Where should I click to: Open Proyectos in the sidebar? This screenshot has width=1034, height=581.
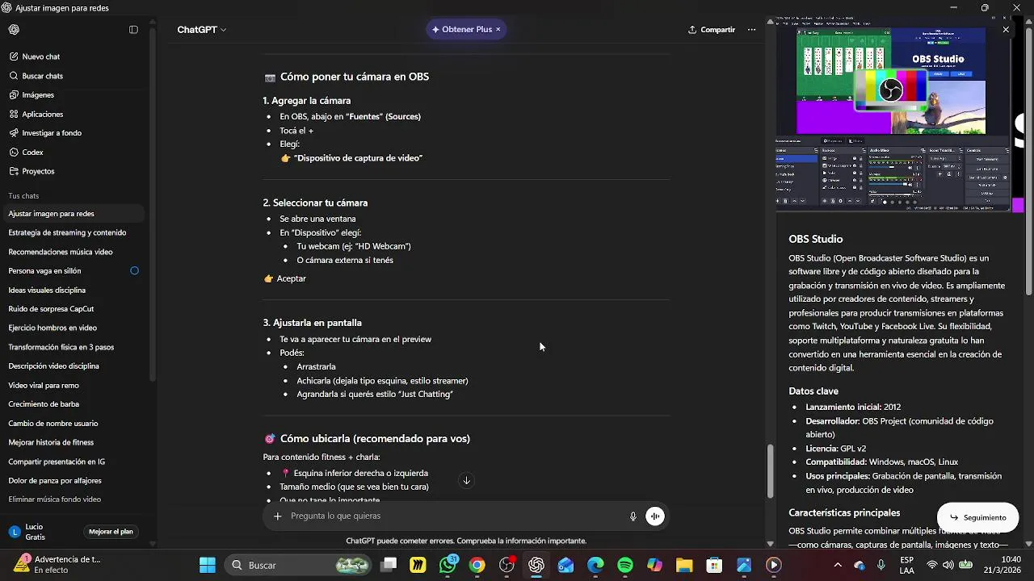[x=39, y=172]
